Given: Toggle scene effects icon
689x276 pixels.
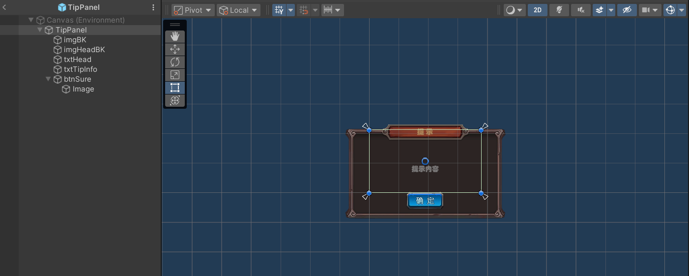Looking at the screenshot, I should pyautogui.click(x=600, y=10).
